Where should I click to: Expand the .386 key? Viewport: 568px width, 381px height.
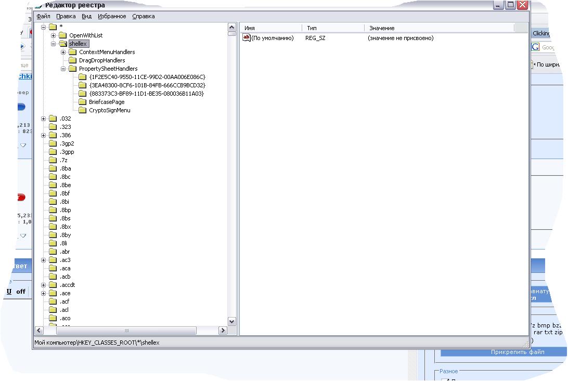pyautogui.click(x=44, y=135)
